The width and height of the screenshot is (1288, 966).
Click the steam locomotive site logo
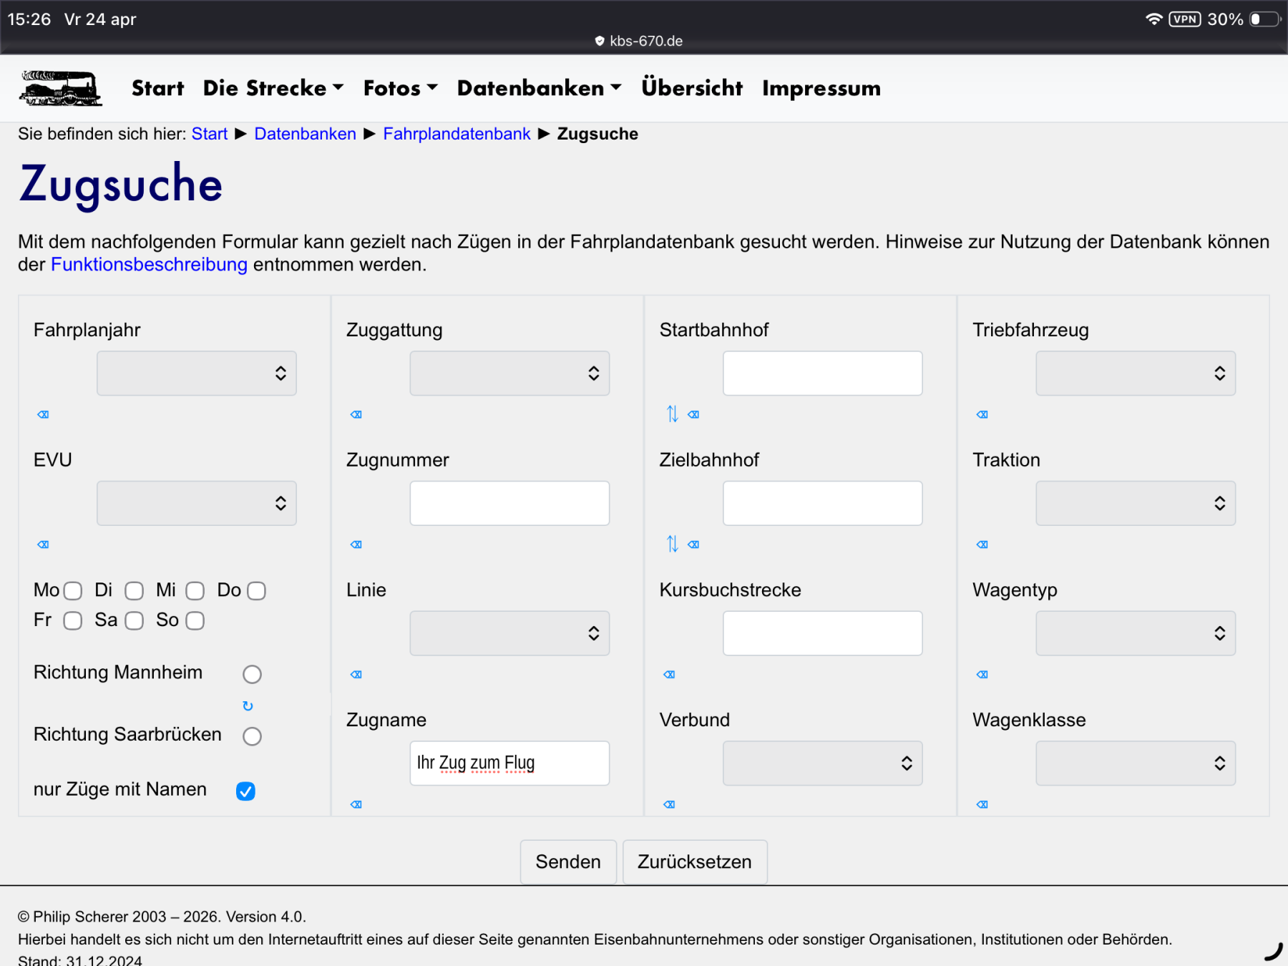click(61, 89)
